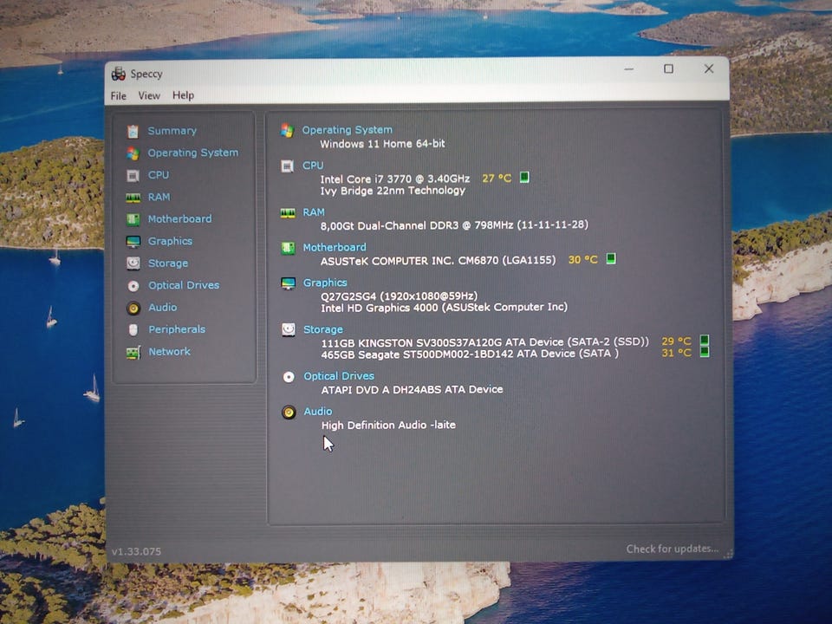Click the Motherboard heading link in summary
The height and width of the screenshot is (624, 832).
click(x=335, y=247)
